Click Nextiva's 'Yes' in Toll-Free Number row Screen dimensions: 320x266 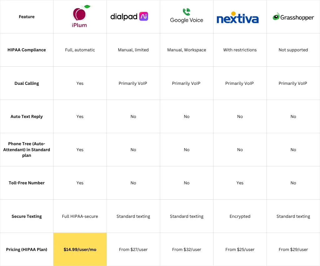coord(240,183)
